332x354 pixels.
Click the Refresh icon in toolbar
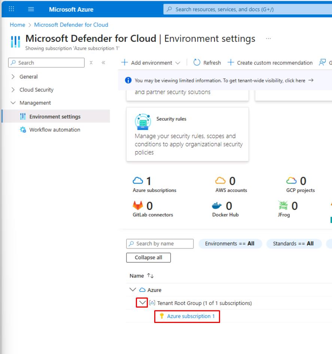(197, 63)
